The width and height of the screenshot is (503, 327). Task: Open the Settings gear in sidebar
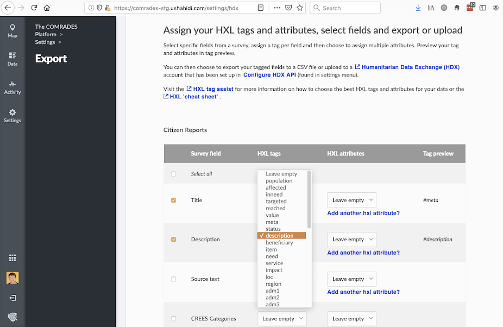pyautogui.click(x=12, y=115)
